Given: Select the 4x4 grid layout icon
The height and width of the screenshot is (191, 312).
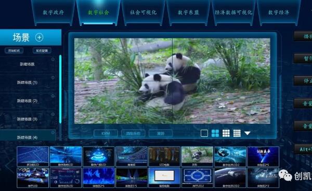Looking at the screenshot, I should (x=237, y=133).
